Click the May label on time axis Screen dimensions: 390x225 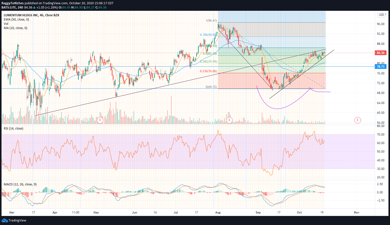[96, 212]
